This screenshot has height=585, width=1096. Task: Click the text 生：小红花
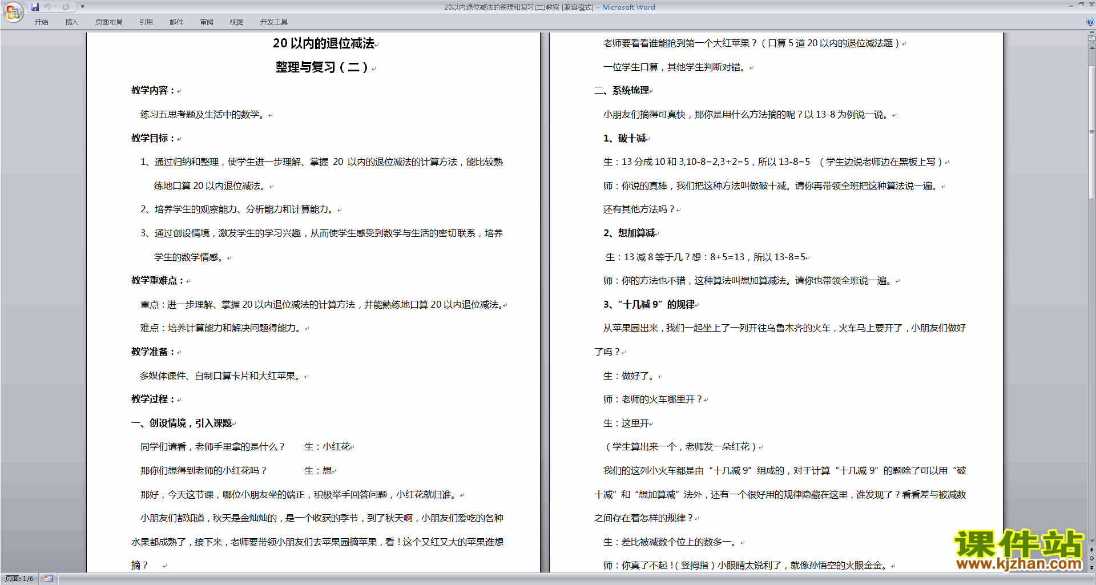pos(327,447)
